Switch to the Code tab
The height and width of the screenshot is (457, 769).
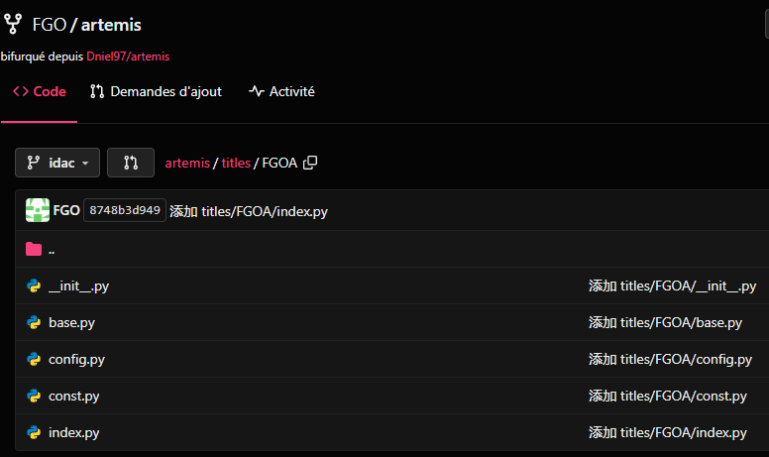click(x=40, y=91)
